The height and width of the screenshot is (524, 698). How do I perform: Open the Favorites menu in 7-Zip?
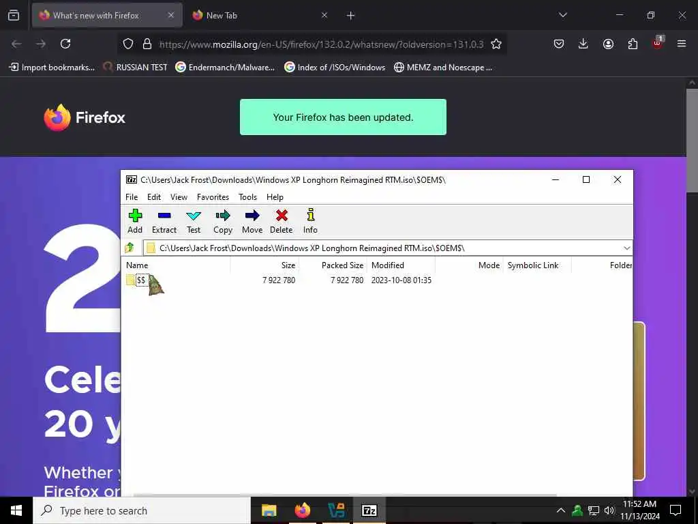click(213, 197)
